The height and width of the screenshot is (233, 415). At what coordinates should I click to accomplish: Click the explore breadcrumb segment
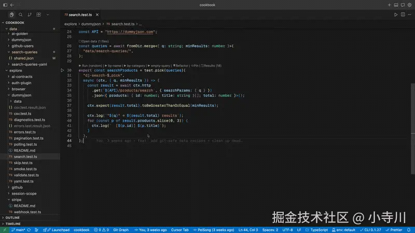click(x=71, y=24)
